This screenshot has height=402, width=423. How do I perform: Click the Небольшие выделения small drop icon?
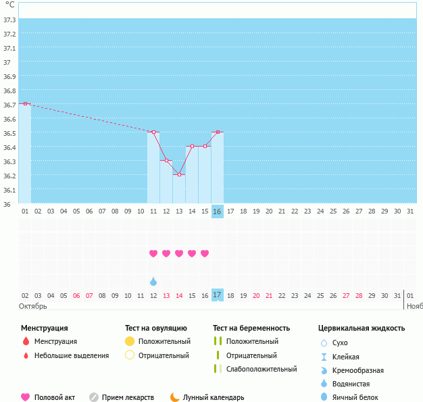[26, 355]
